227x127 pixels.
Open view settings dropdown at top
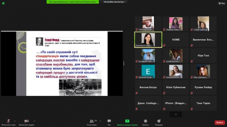coord(115,2)
